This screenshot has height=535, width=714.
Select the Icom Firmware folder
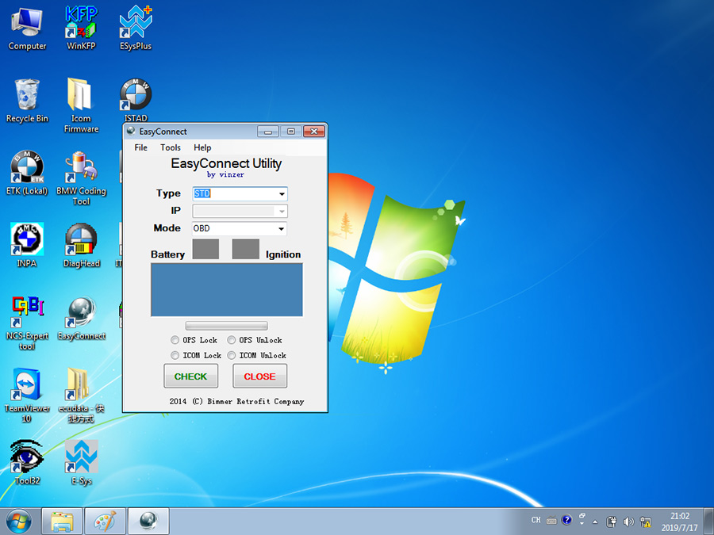tap(81, 105)
